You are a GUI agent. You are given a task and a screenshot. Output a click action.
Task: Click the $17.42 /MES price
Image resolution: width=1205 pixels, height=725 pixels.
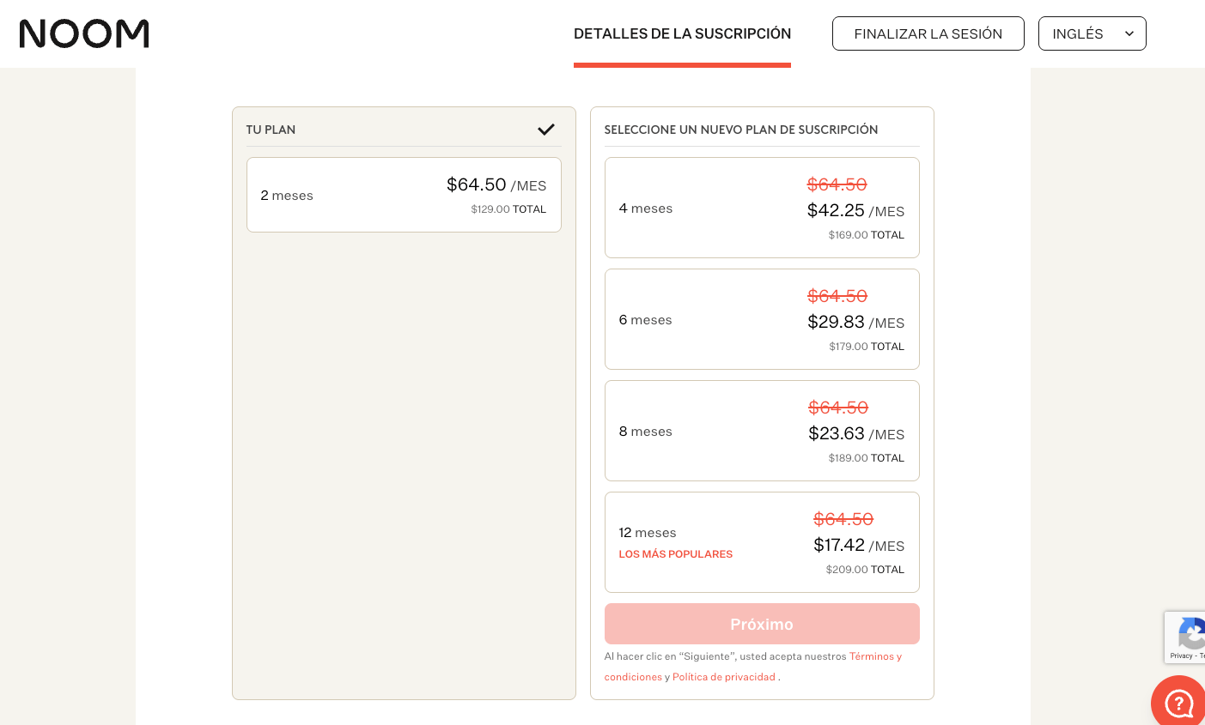point(858,545)
